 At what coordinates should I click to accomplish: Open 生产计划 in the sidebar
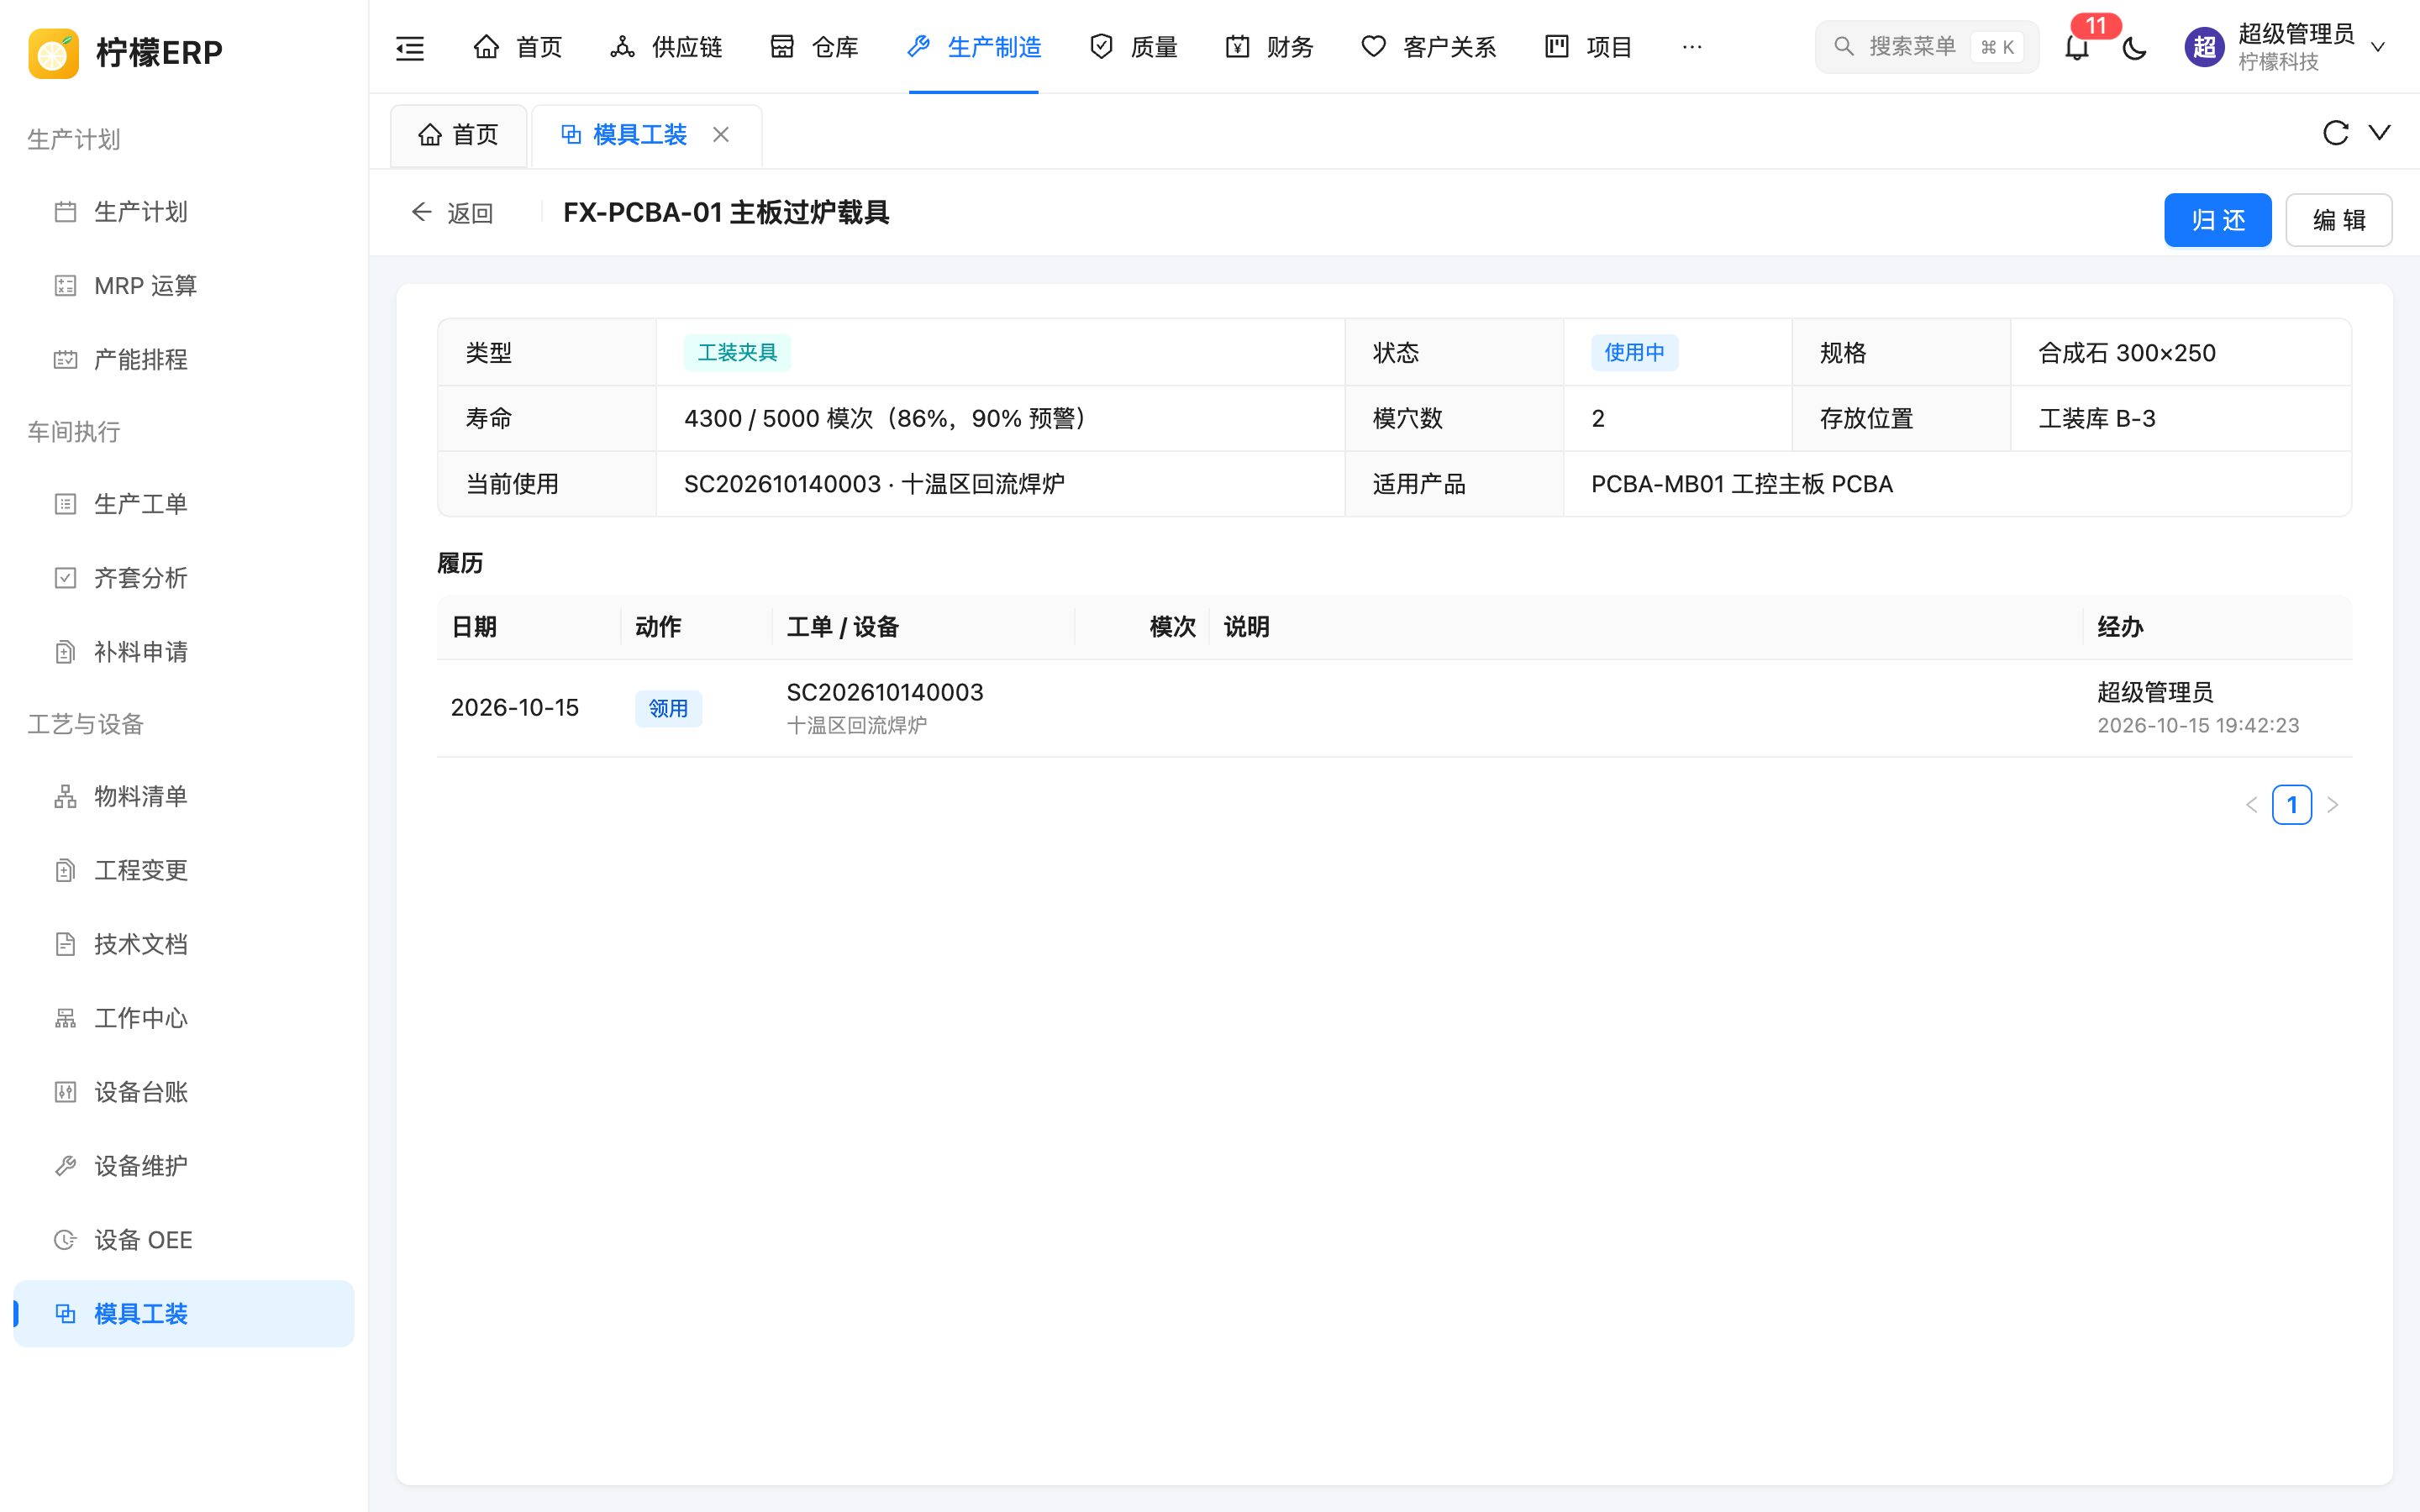pos(184,212)
